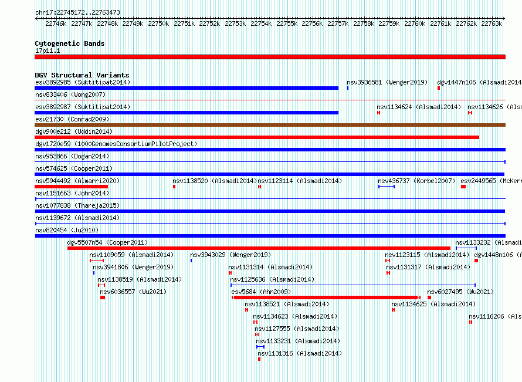Image resolution: width=522 pixels, height=382 pixels.
Task: Click the nsv3943029 (Wenger2019) label
Action: coord(231,255)
